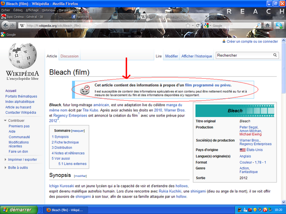
Task: Click the Home icon in the toolbar
Action: point(267,25)
